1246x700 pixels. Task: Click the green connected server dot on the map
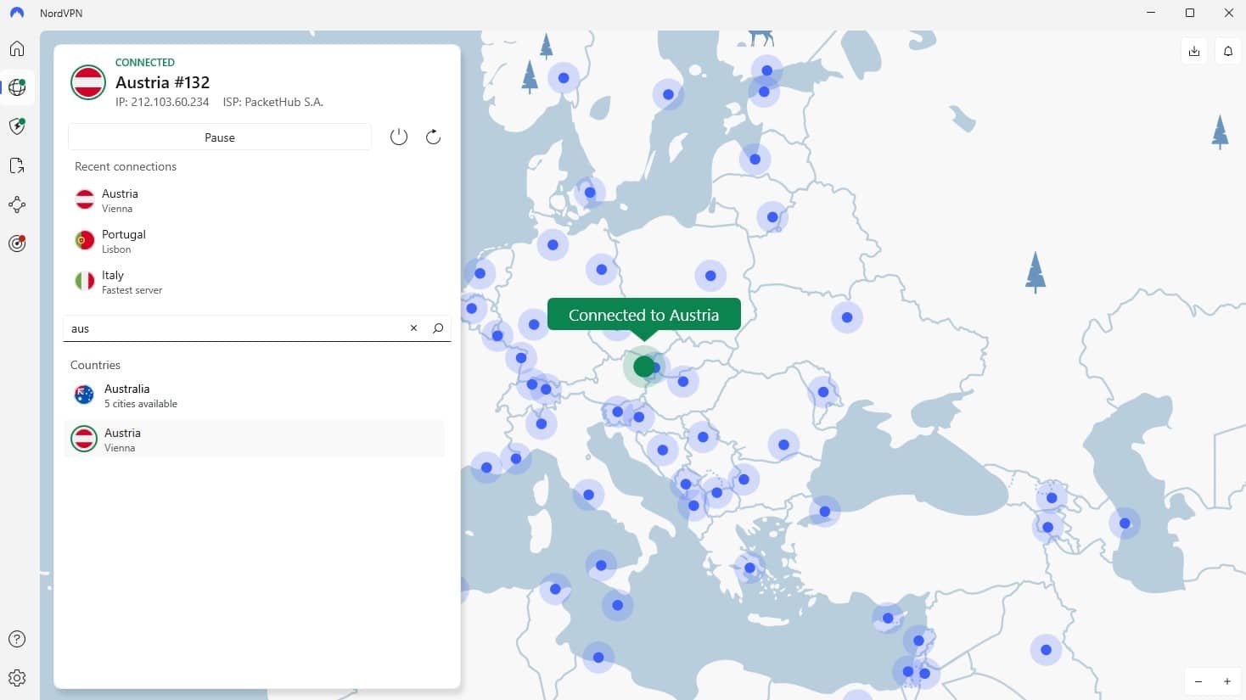(644, 367)
